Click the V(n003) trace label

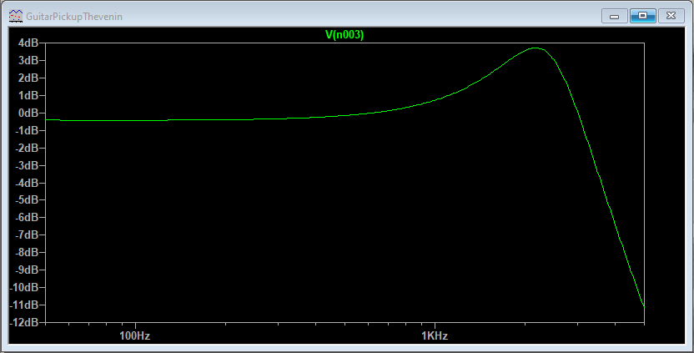[344, 34]
